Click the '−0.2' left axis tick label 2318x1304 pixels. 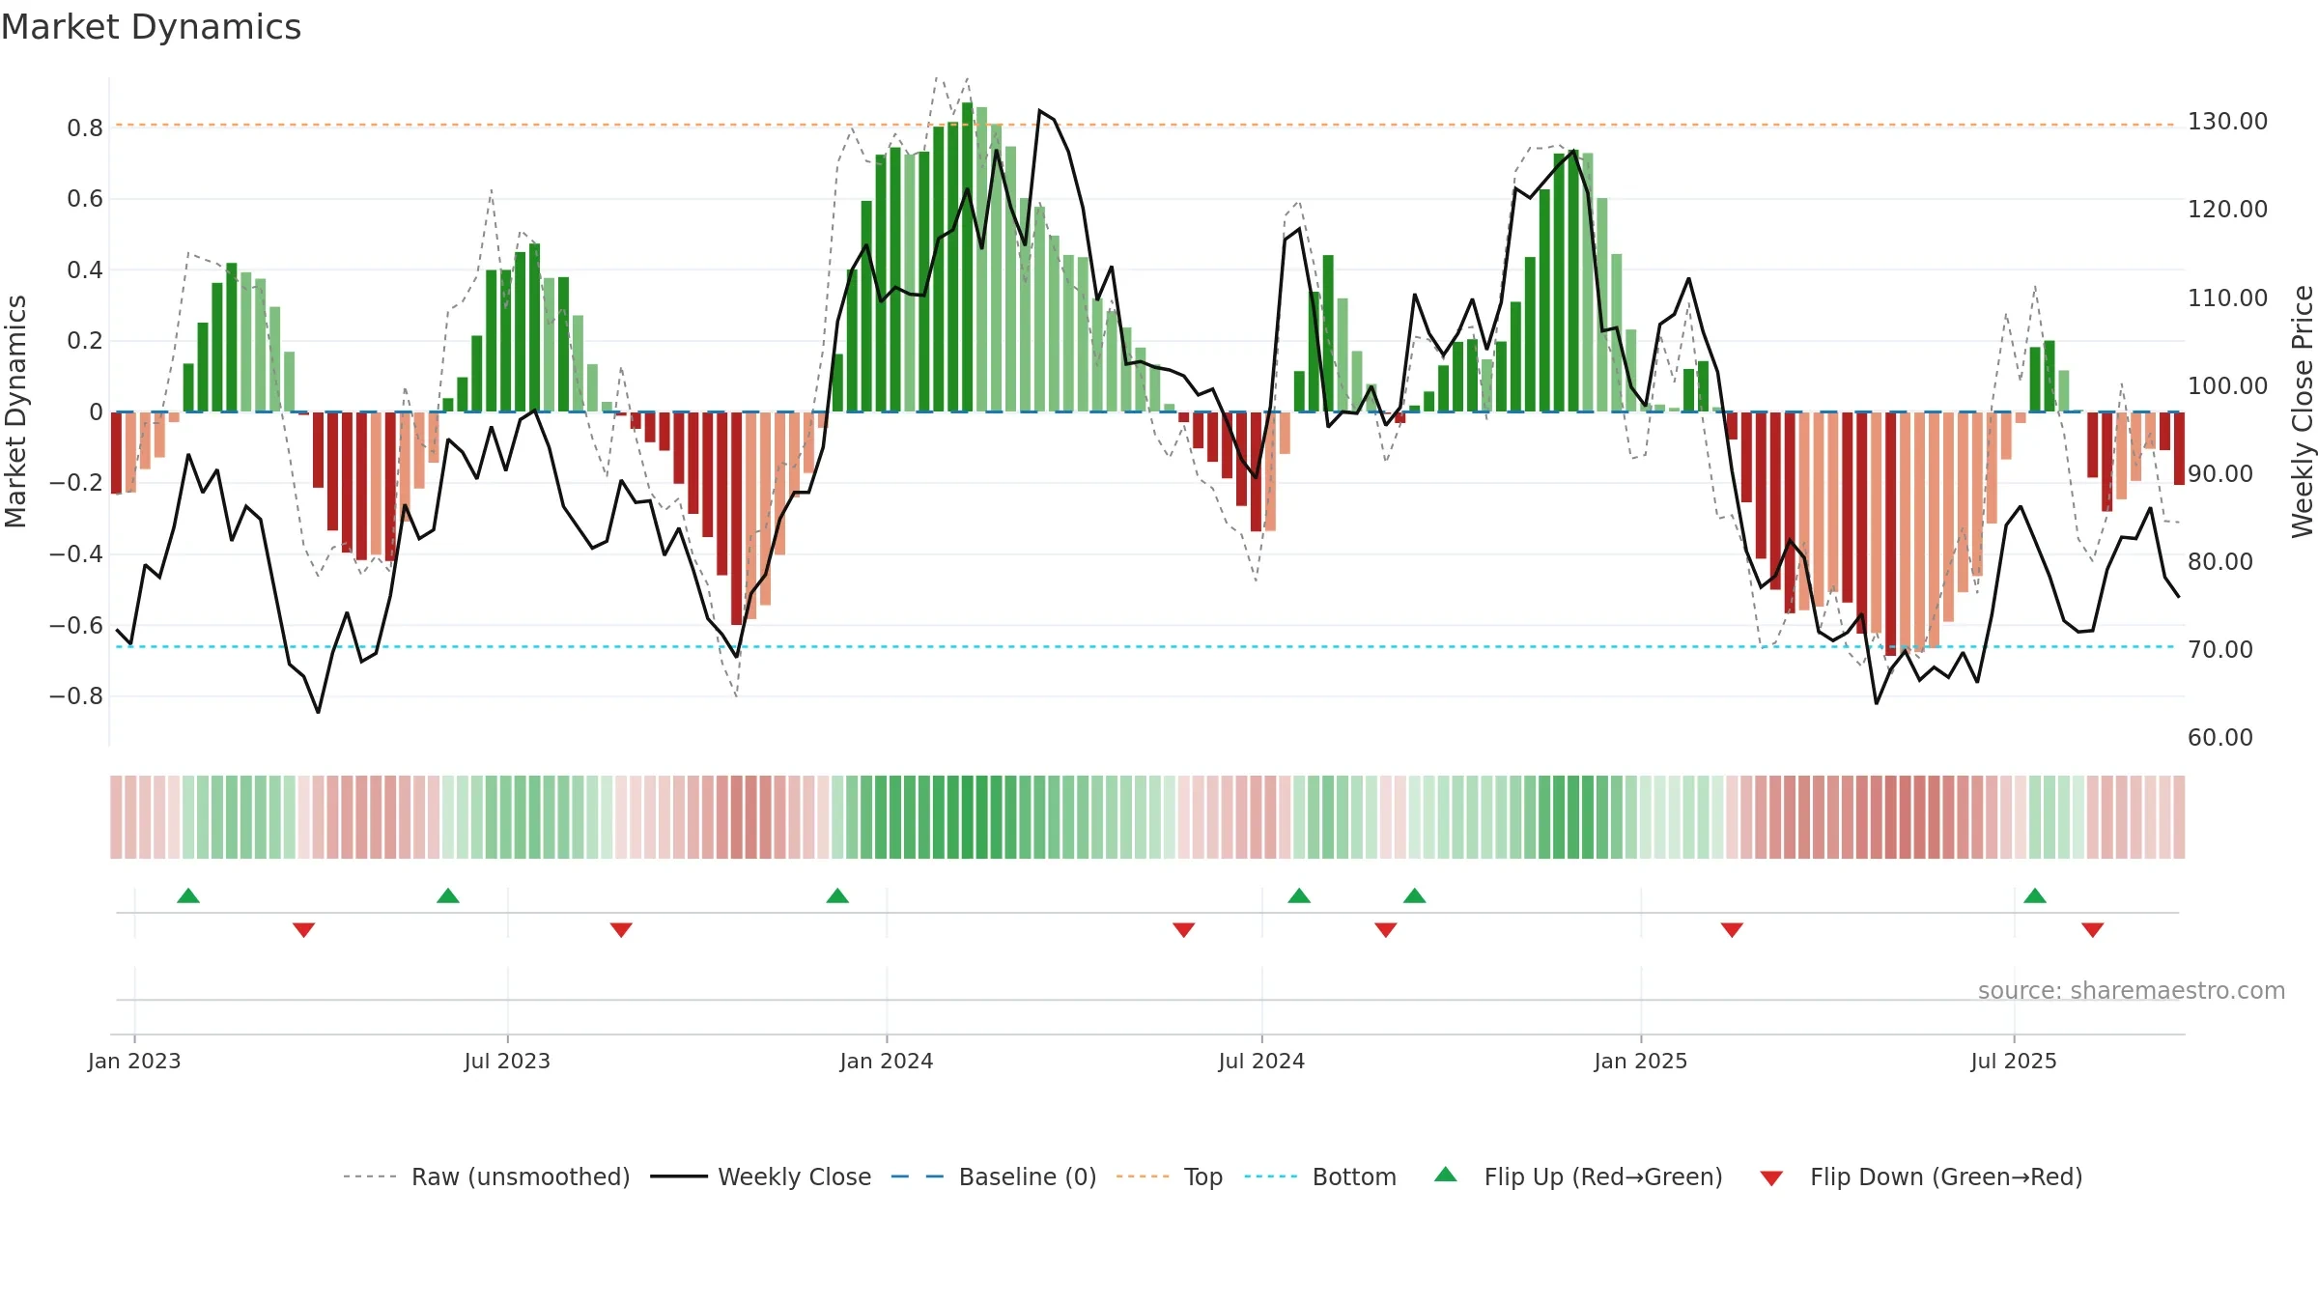76,483
